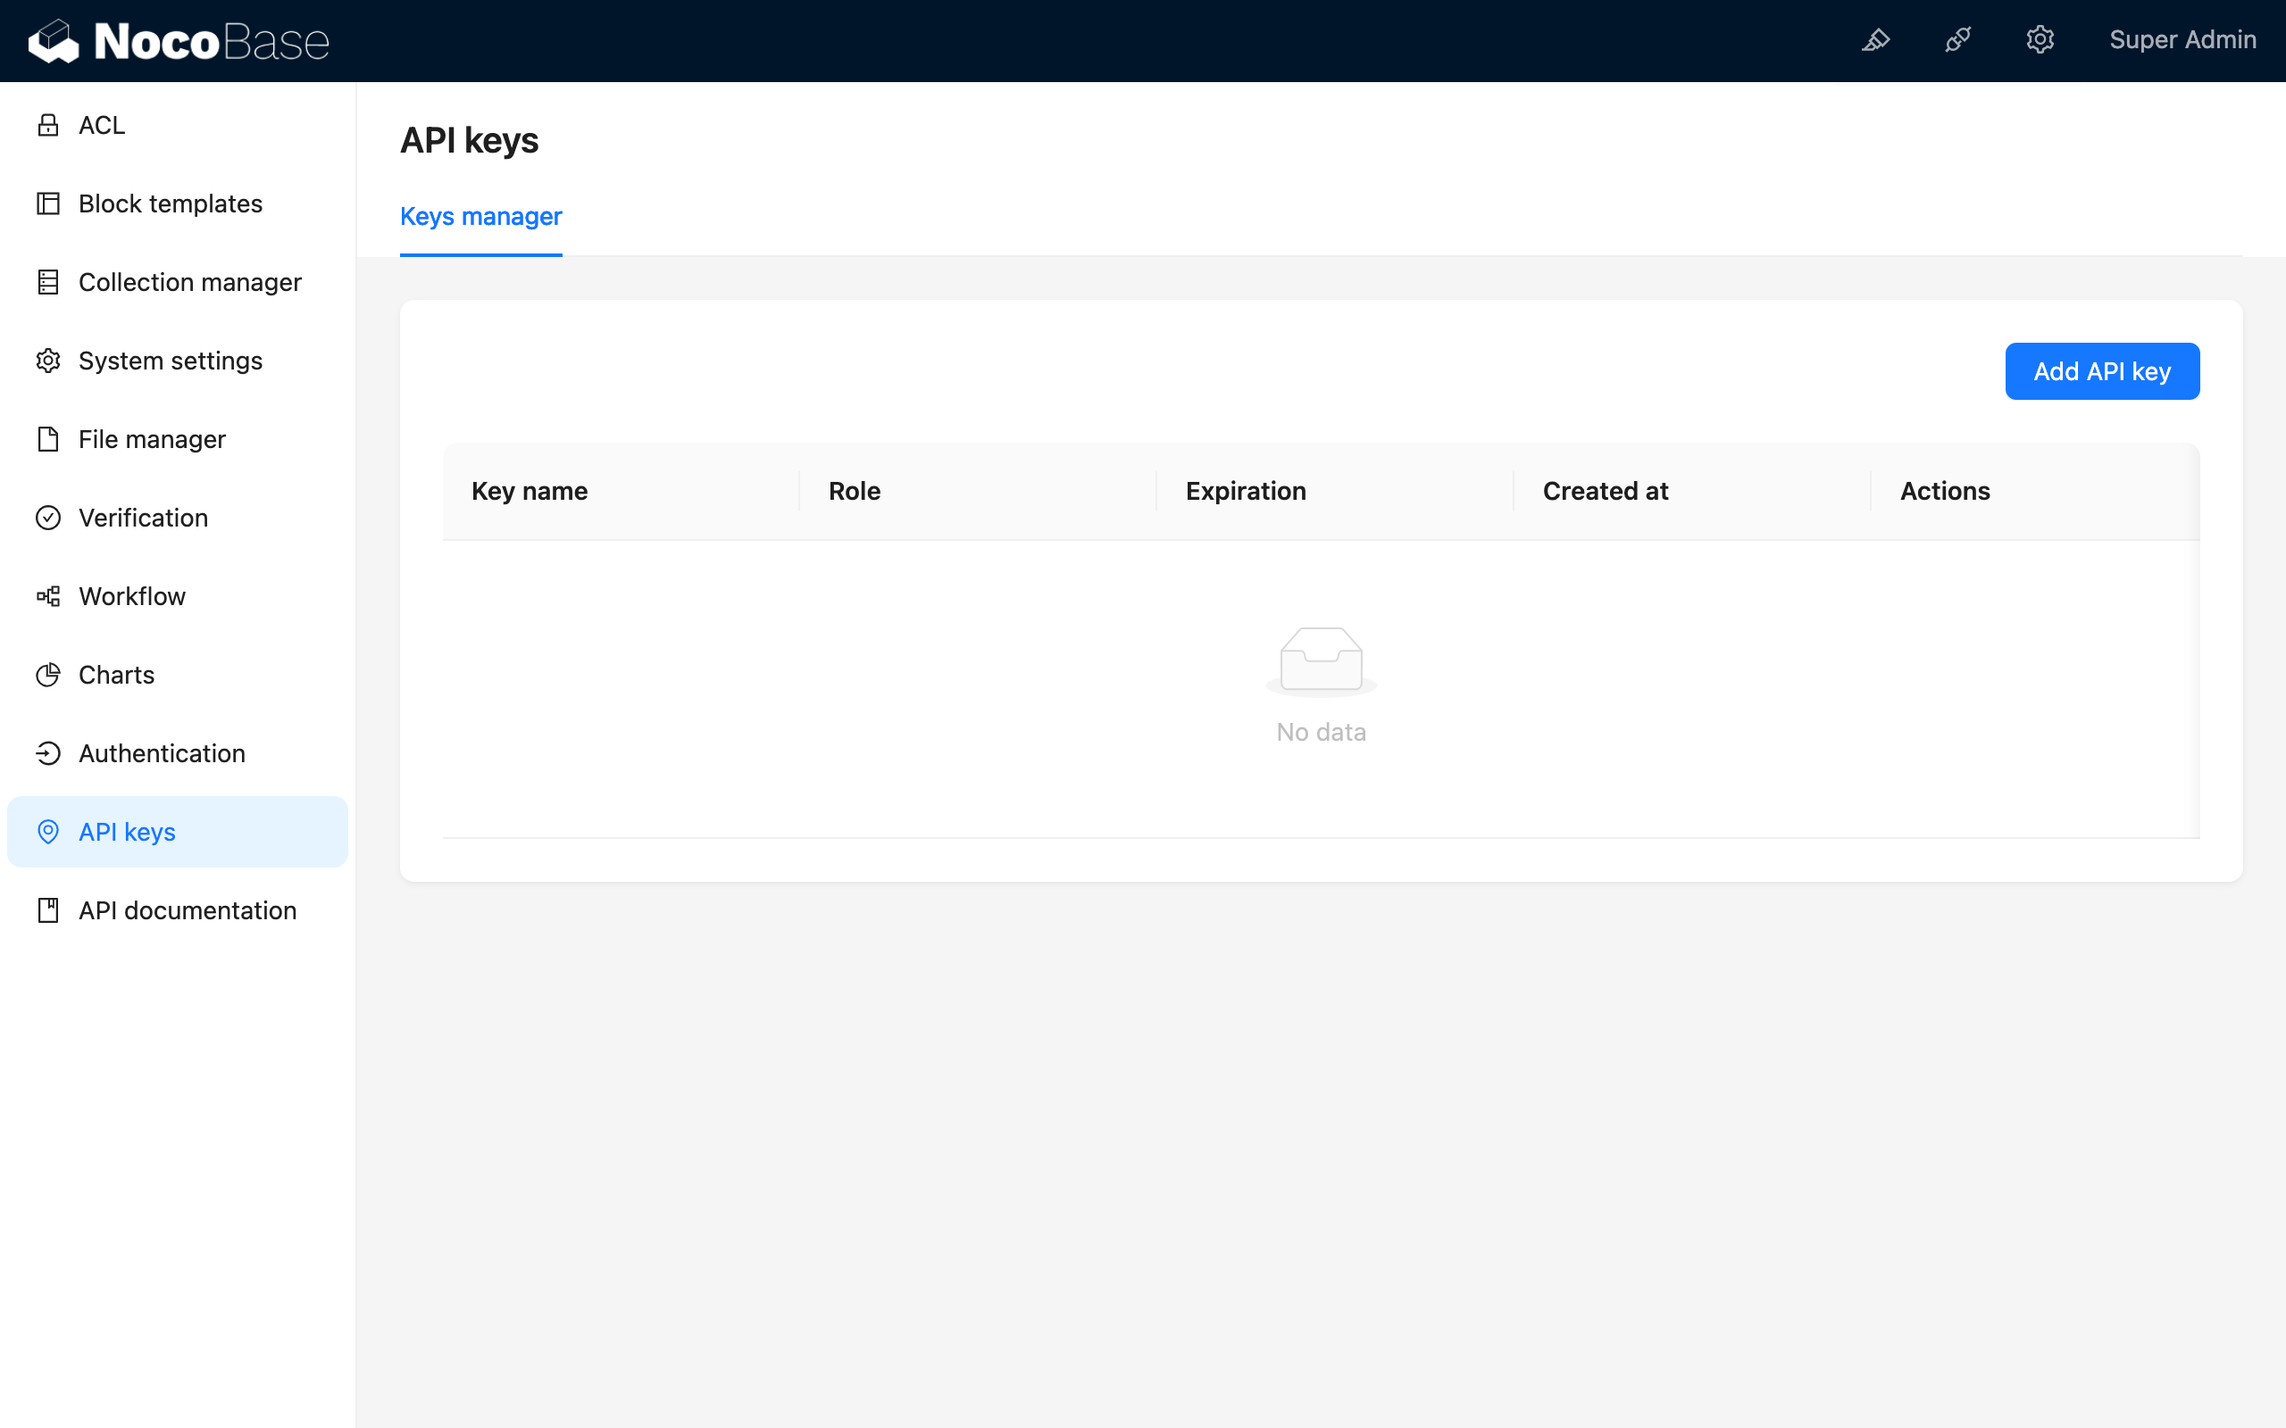The height and width of the screenshot is (1428, 2286).
Task: Click the UI editor highlighter icon
Action: coord(1875,39)
